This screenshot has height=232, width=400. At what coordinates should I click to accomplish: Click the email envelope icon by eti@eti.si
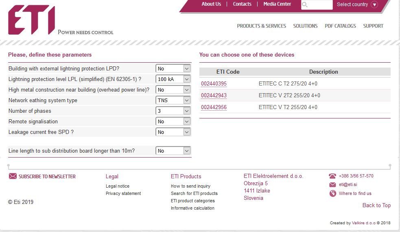point(332,185)
